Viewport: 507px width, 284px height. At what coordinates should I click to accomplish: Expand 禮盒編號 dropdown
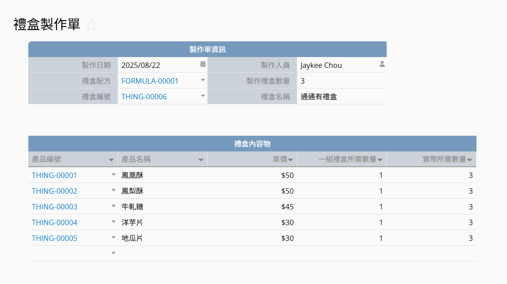pyautogui.click(x=203, y=96)
